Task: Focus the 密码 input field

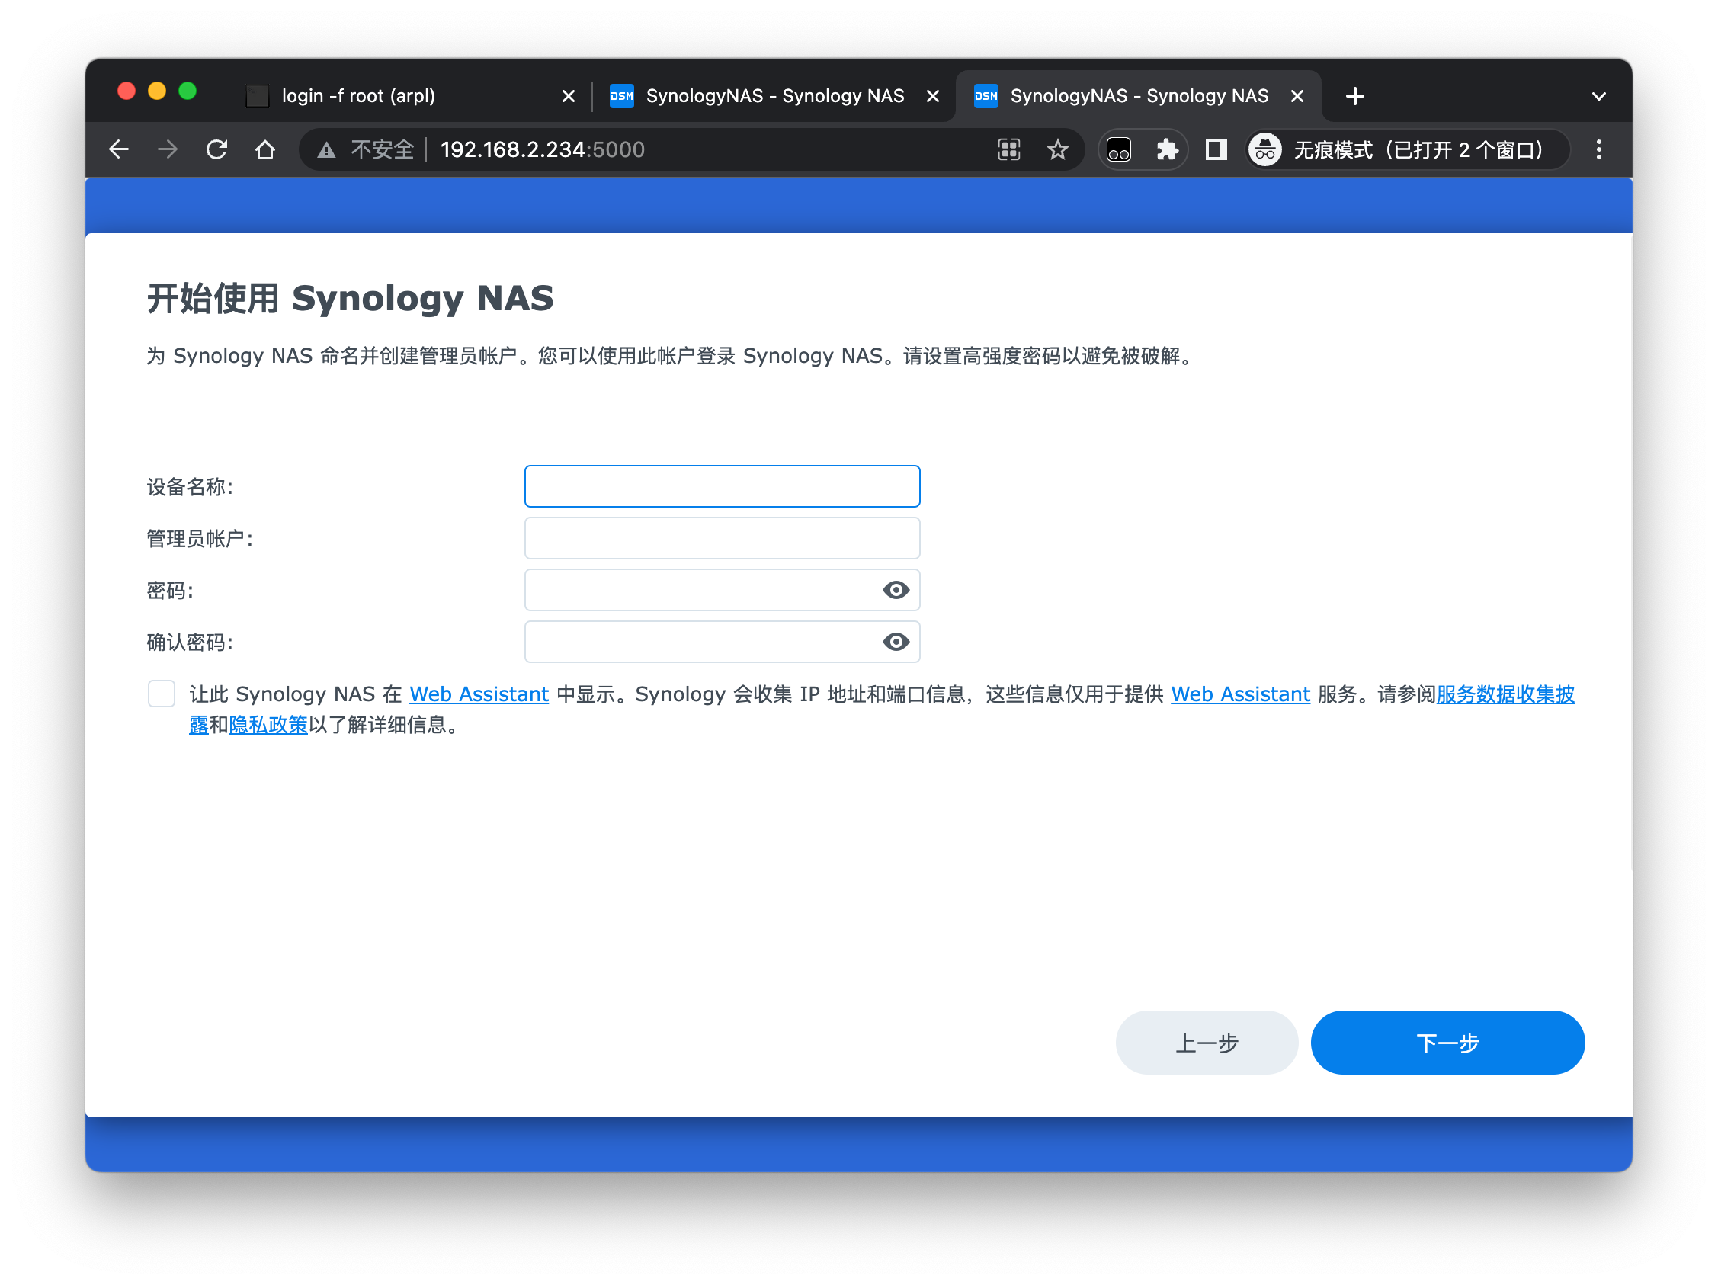Action: point(722,589)
